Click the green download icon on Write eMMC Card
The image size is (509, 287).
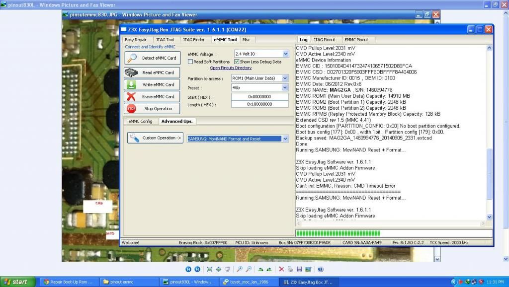pos(131,84)
